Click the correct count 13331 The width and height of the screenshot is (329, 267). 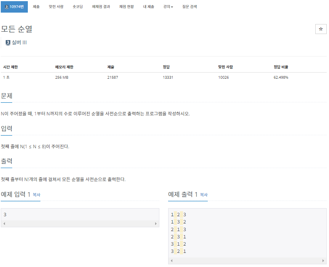[168, 78]
